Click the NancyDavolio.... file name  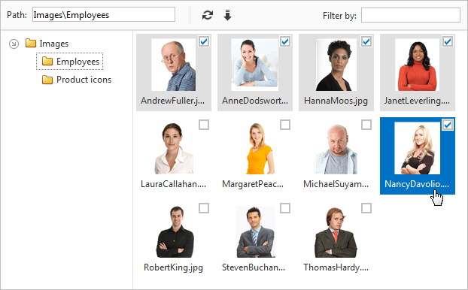point(417,184)
